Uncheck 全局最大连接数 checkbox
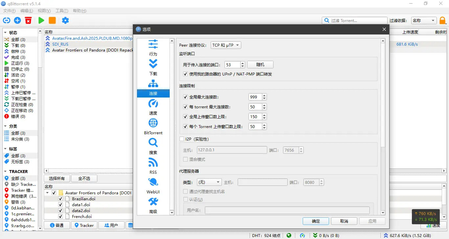449x239 pixels. click(185, 97)
